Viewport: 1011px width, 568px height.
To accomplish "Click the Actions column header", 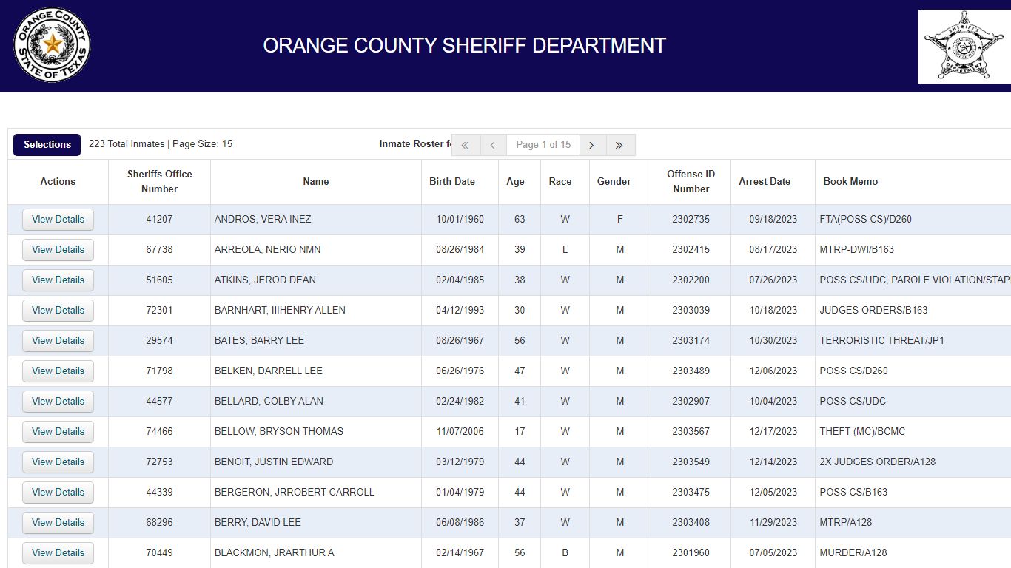I will 58,182.
